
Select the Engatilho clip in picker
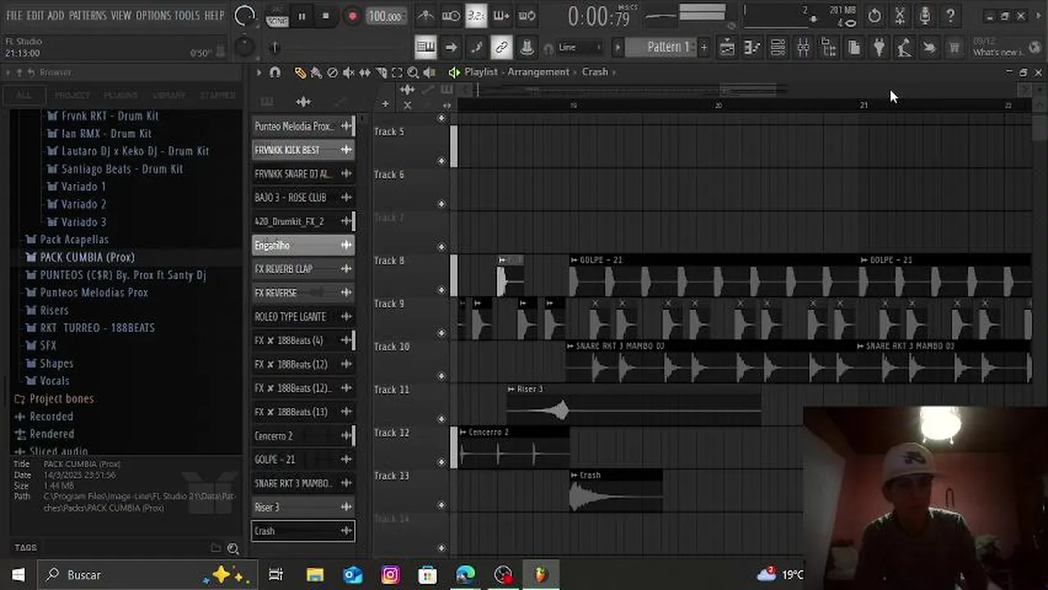303,245
